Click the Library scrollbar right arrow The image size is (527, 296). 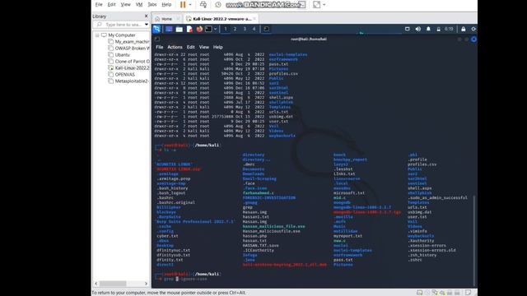coord(146,284)
